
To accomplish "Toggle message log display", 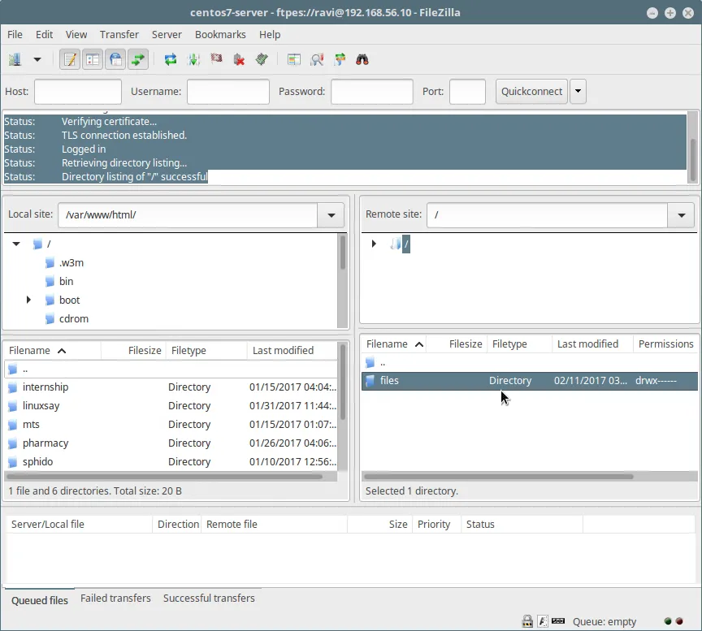I will click(x=70, y=59).
